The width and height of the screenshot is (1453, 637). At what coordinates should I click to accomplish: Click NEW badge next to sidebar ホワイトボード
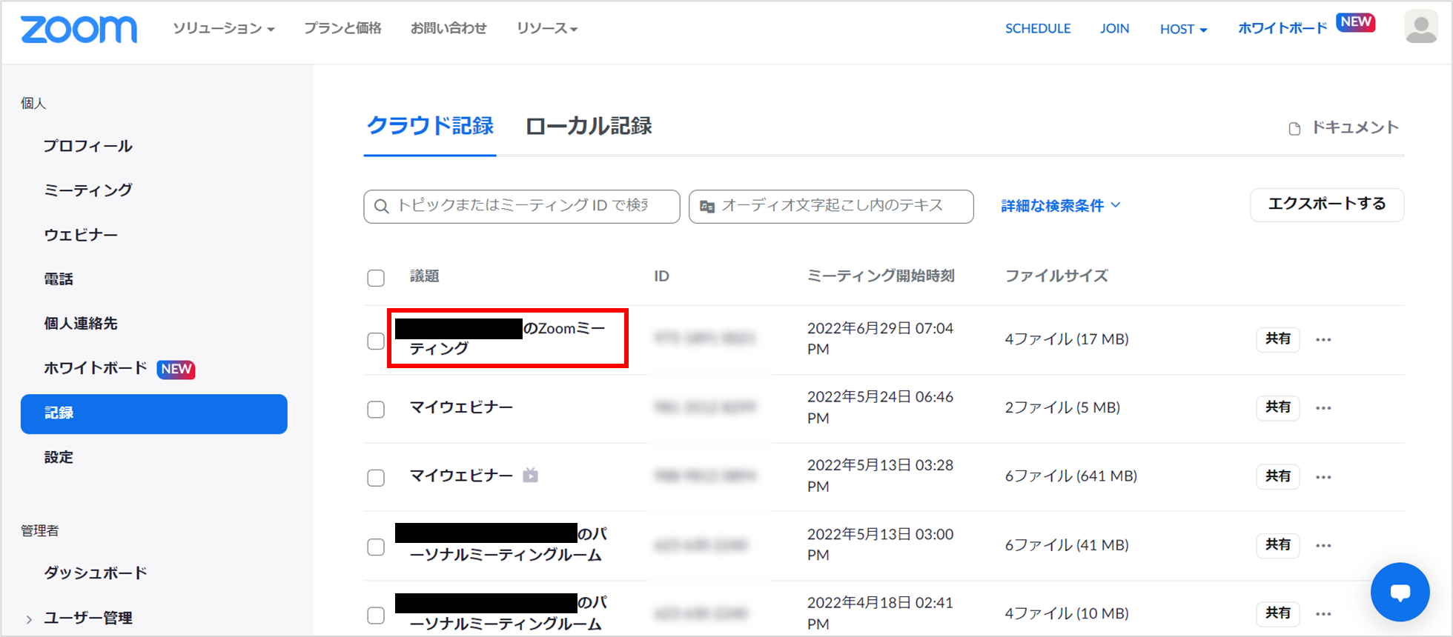tap(176, 369)
